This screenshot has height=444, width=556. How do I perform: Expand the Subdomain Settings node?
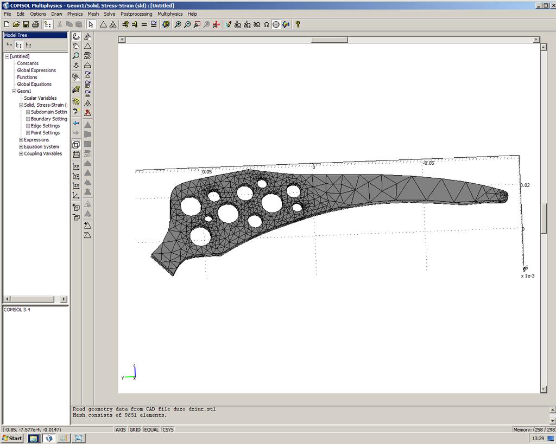pyautogui.click(x=28, y=112)
